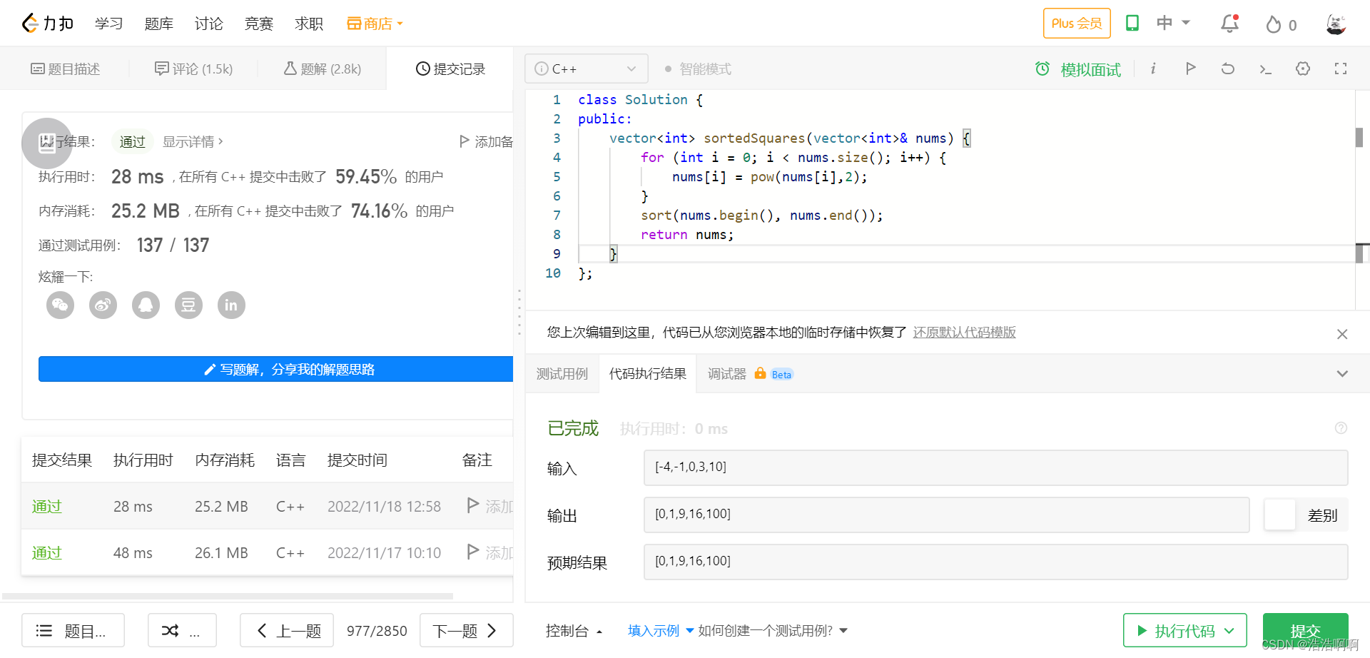Viewport: 1370px width, 658px height.
Task: Share result via LinkedIn icon
Action: (x=231, y=305)
